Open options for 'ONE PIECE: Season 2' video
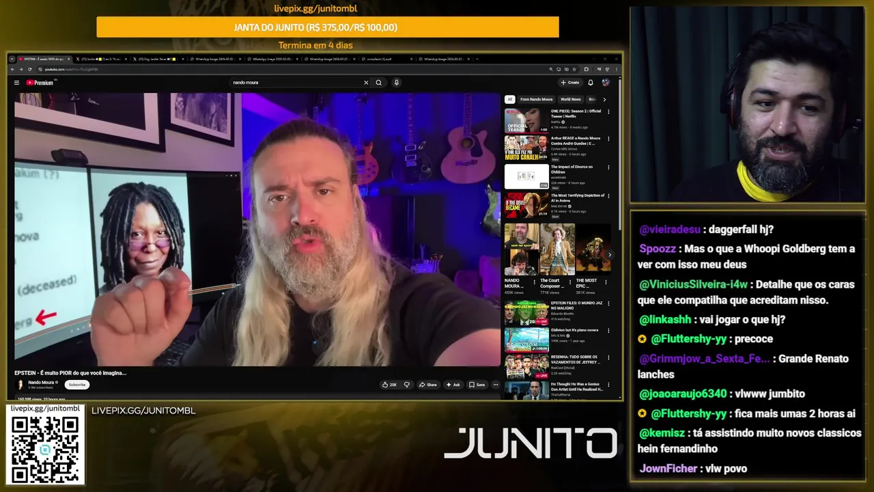874x492 pixels. [x=608, y=111]
